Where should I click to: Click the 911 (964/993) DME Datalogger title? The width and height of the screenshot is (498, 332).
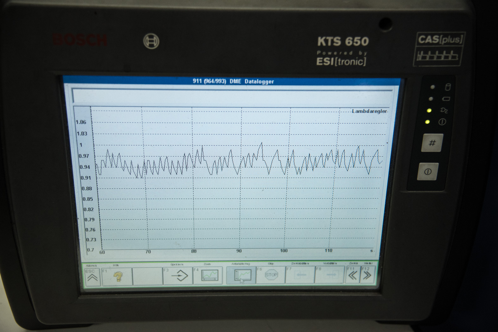233,81
